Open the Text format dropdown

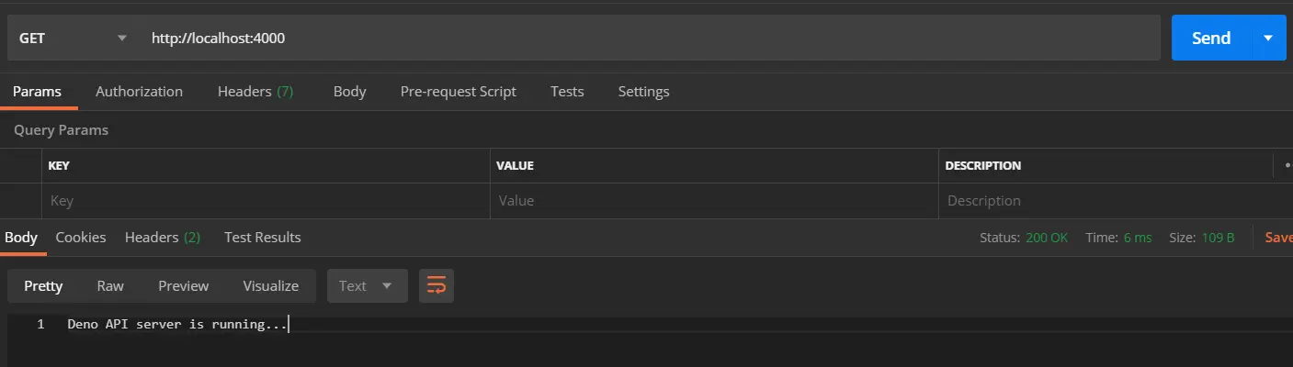coord(367,286)
